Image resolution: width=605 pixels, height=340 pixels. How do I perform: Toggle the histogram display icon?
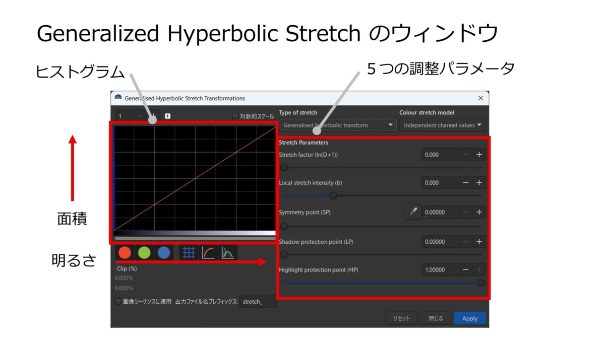tap(228, 252)
